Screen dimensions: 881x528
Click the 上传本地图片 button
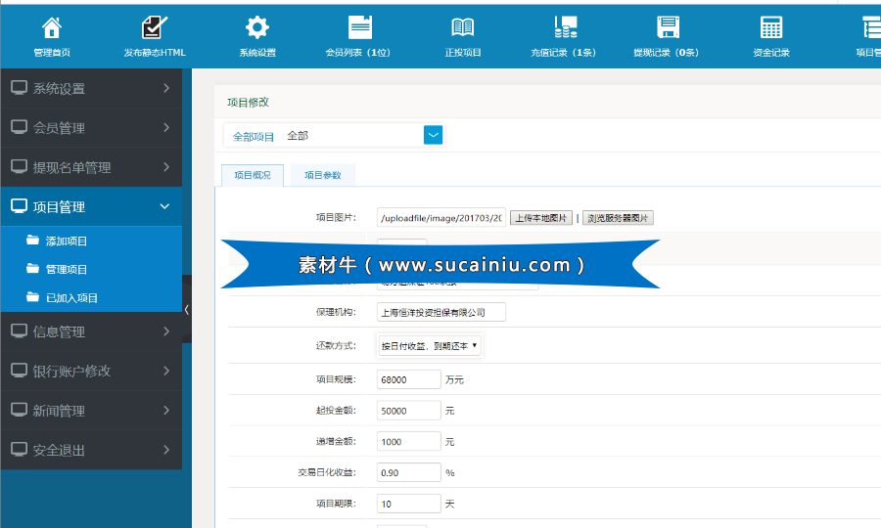coord(541,218)
